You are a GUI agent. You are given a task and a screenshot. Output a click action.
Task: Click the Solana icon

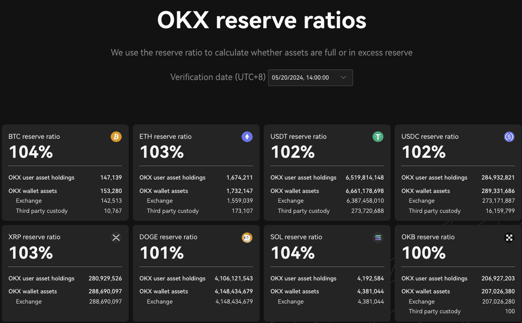point(378,237)
